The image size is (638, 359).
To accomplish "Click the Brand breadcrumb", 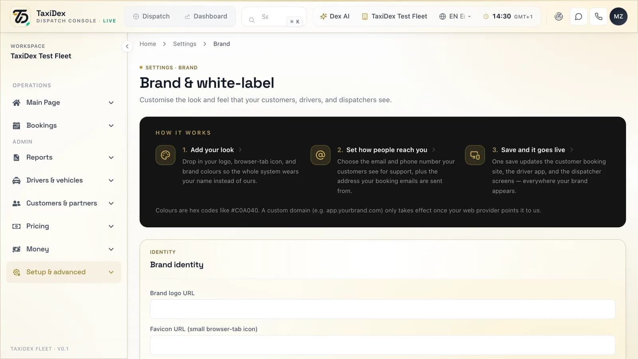I will point(222,44).
